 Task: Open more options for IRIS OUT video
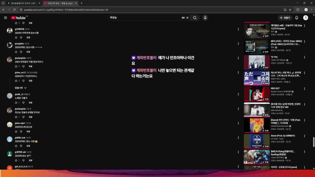pyautogui.click(x=305, y=88)
